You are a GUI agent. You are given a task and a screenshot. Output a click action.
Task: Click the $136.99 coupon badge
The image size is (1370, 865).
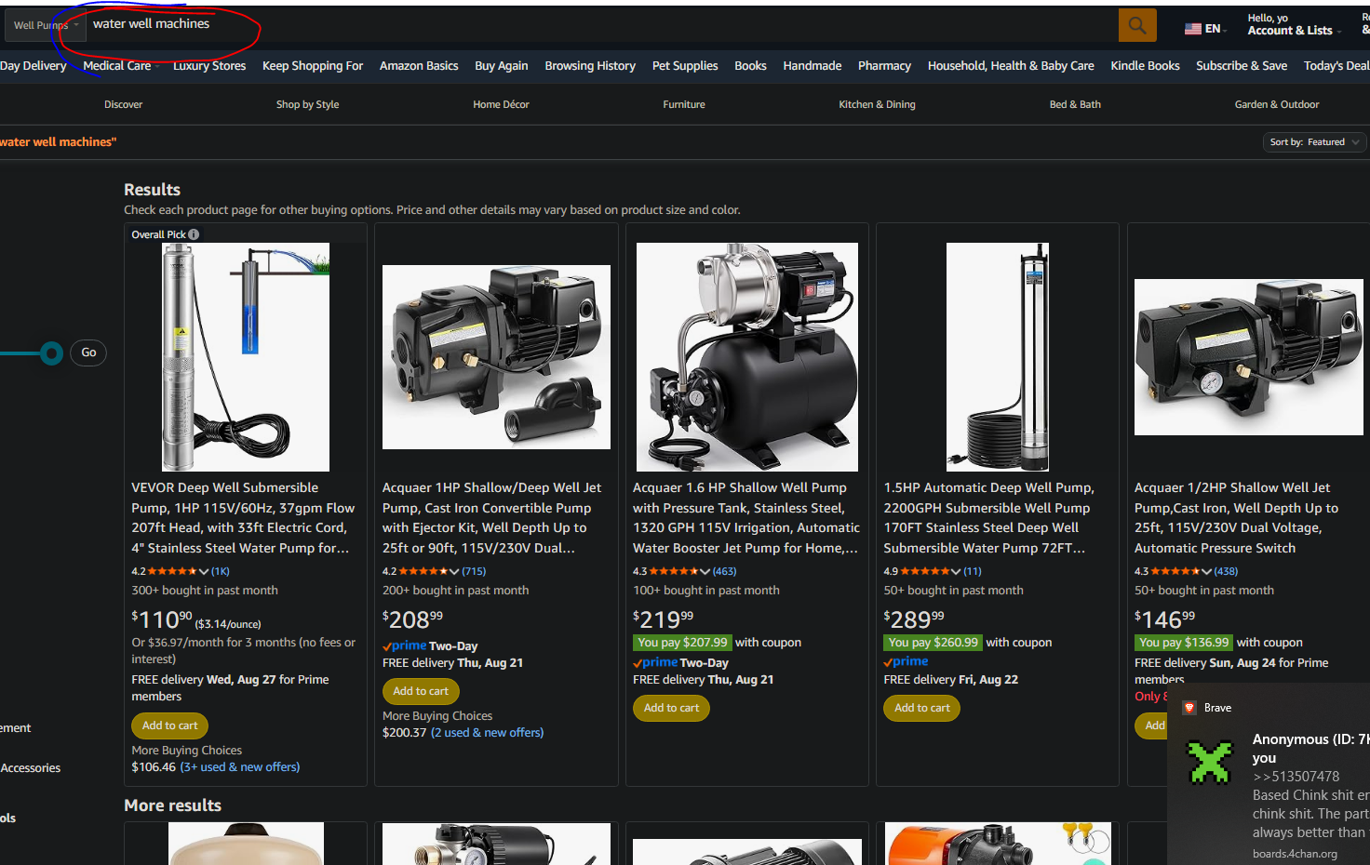click(x=1184, y=643)
